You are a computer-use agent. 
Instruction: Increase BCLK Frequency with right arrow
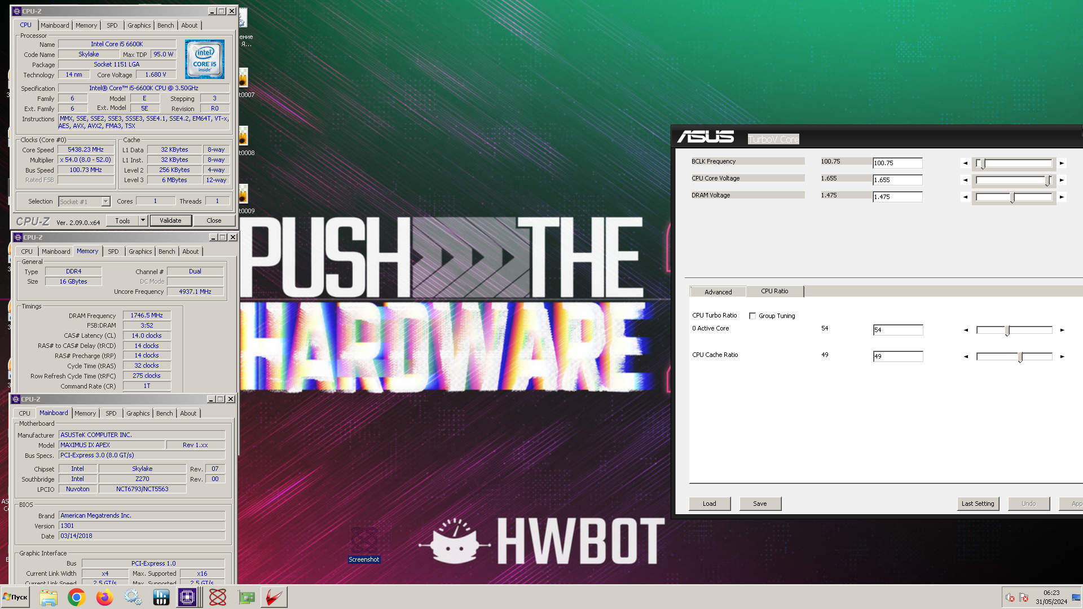[1062, 164]
